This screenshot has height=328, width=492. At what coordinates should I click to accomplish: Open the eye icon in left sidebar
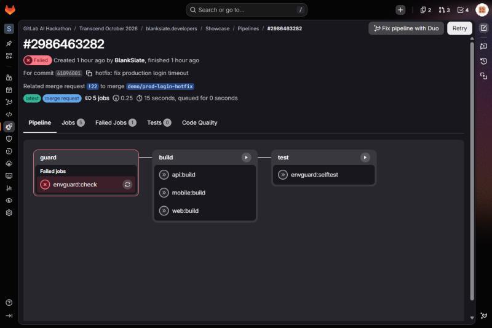9,200
